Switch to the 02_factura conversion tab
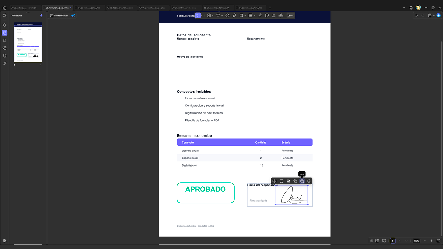443x249 pixels. (25, 8)
